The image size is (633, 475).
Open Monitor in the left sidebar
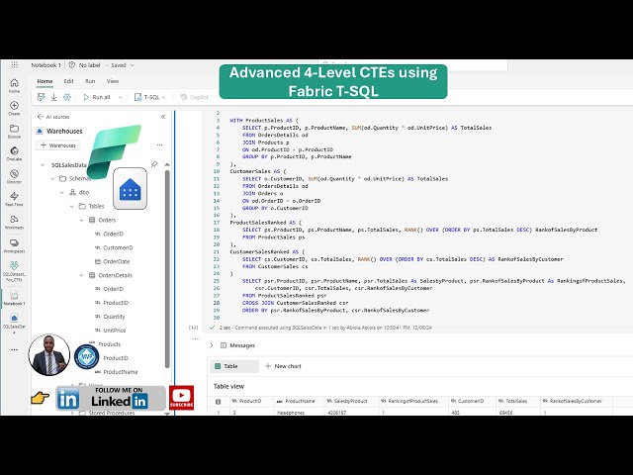point(14,176)
